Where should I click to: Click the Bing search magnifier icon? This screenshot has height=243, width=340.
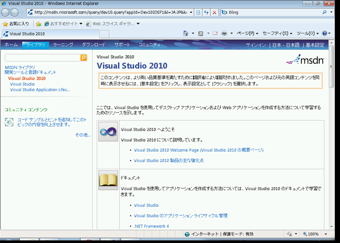[325, 12]
